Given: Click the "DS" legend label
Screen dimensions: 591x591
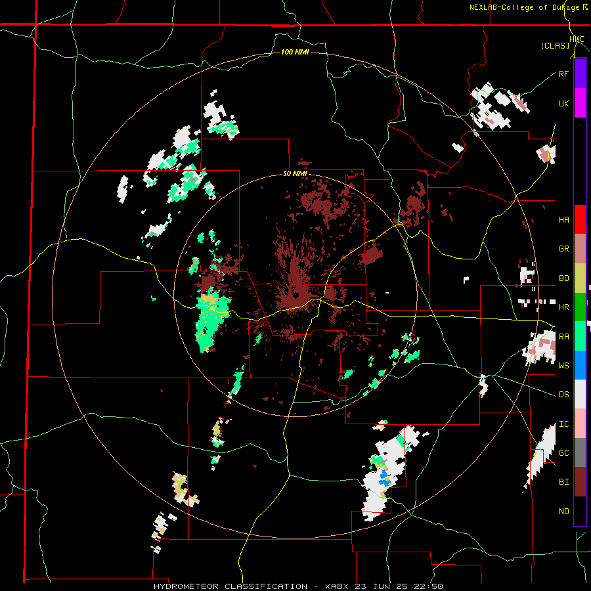Looking at the screenshot, I should (x=563, y=395).
